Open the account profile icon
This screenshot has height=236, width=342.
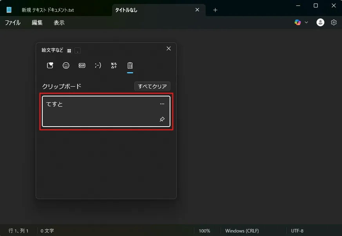tap(320, 22)
